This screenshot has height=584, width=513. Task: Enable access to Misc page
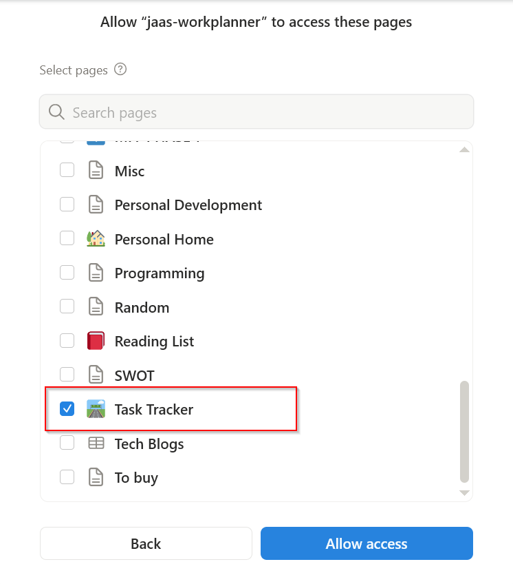(x=67, y=170)
